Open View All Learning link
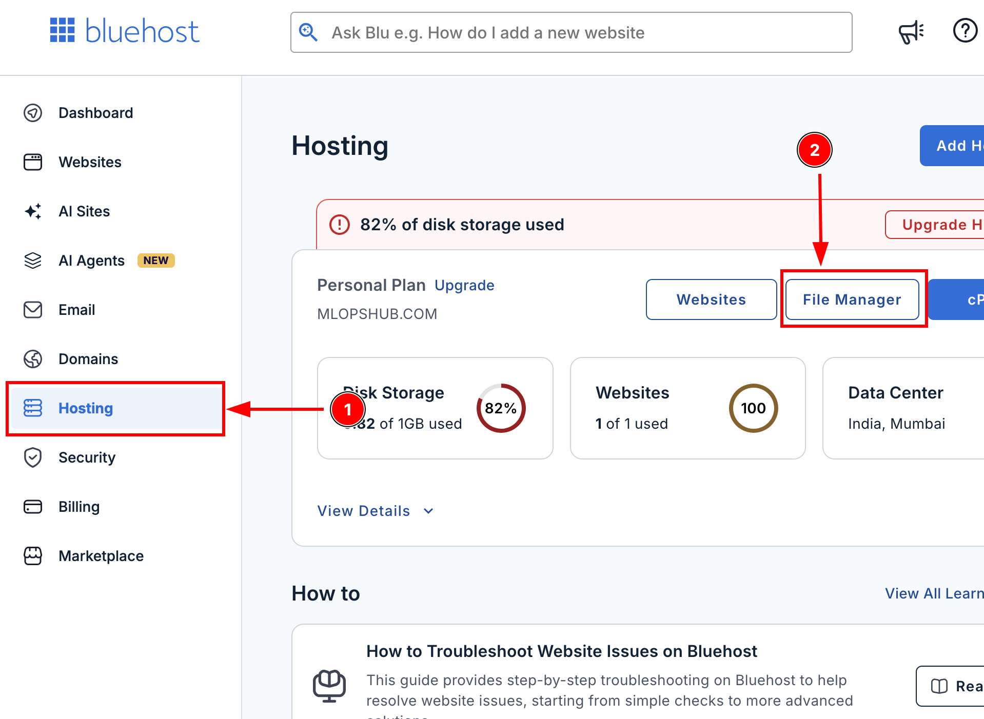 click(934, 593)
